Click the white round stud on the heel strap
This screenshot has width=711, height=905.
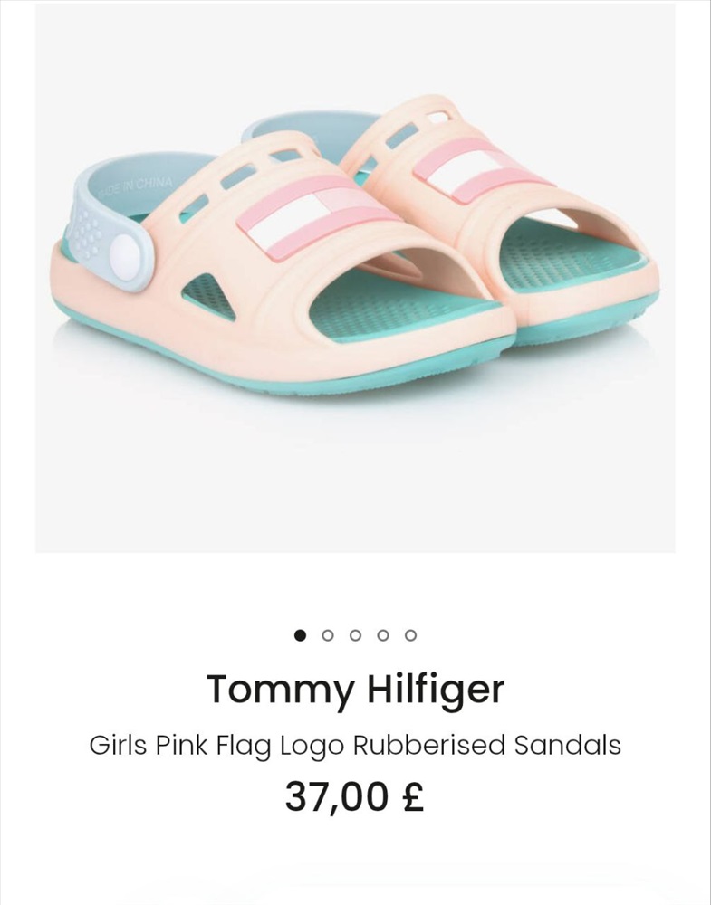[x=125, y=257]
